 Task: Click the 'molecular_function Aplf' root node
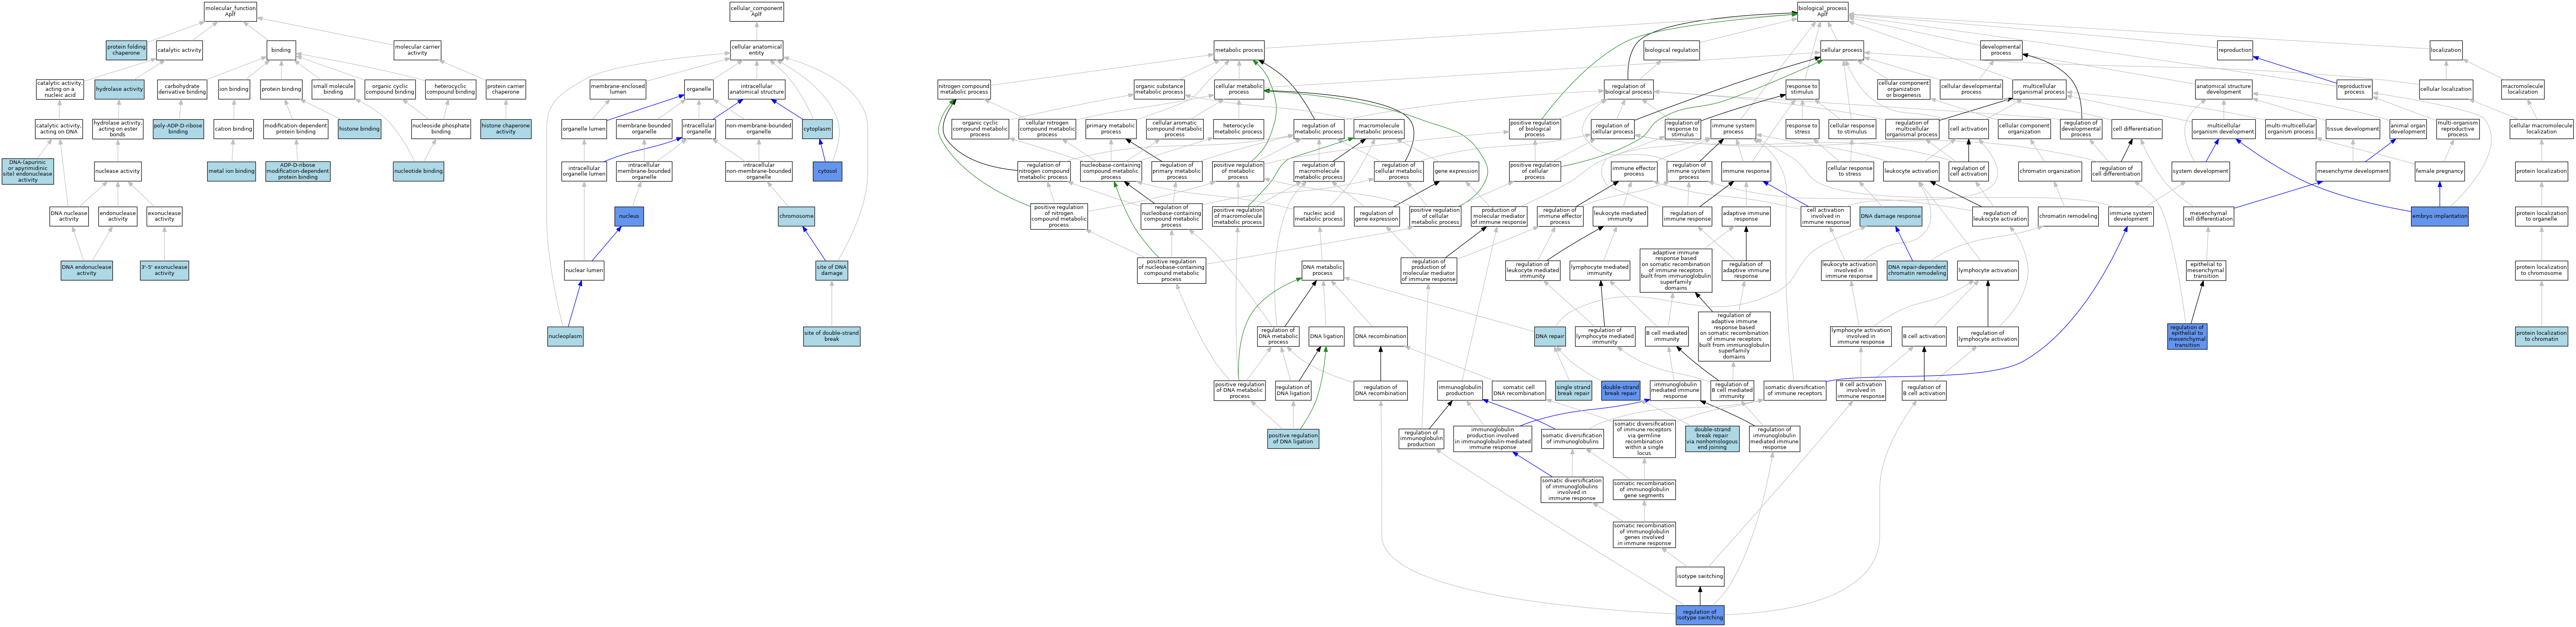[x=230, y=12]
